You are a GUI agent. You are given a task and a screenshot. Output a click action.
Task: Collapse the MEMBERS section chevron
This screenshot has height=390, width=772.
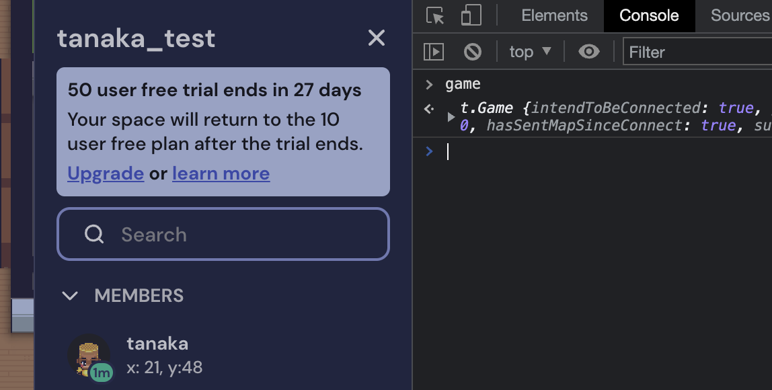pos(70,296)
